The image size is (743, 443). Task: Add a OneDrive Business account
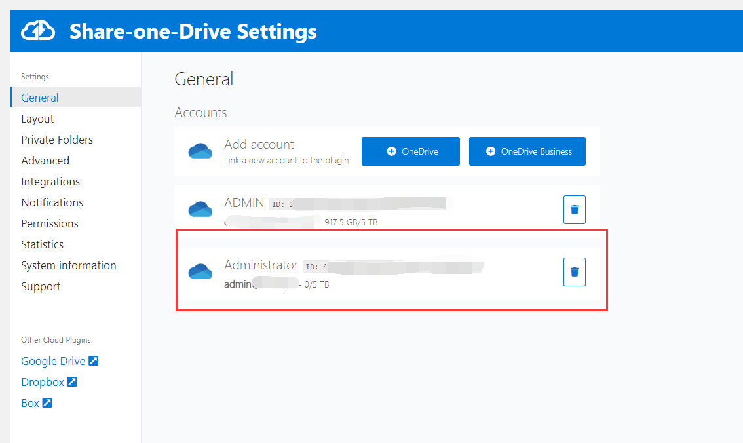tap(527, 151)
